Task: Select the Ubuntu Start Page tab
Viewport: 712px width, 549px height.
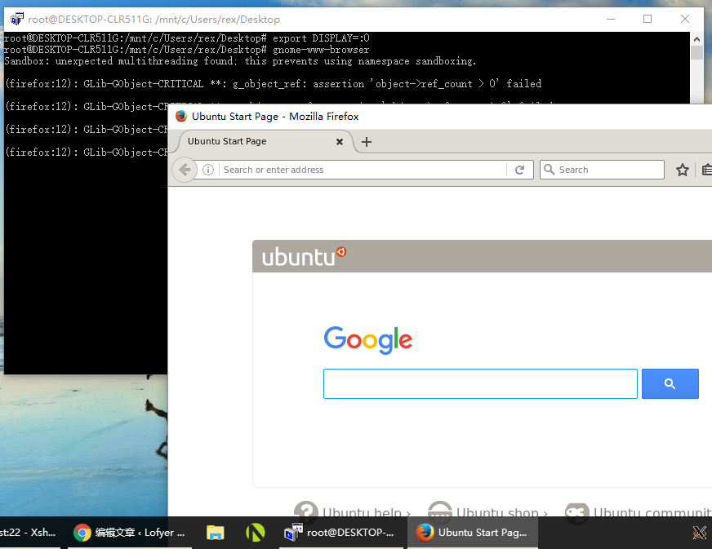Action: pos(264,142)
